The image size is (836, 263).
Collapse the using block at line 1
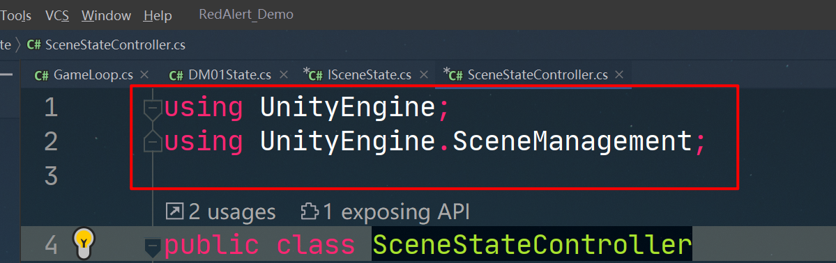[153, 108]
